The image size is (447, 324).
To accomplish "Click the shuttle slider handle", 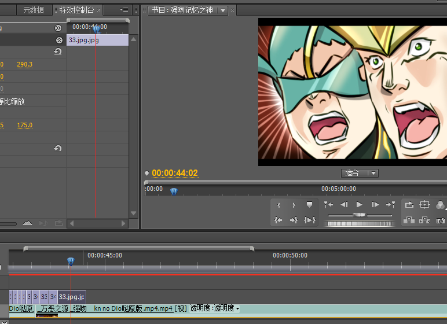I will tap(360, 215).
